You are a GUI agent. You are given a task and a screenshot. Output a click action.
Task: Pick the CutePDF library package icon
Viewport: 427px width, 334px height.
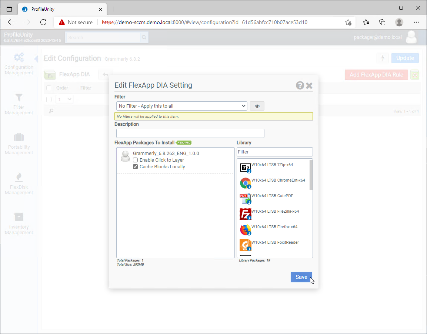[x=246, y=199]
